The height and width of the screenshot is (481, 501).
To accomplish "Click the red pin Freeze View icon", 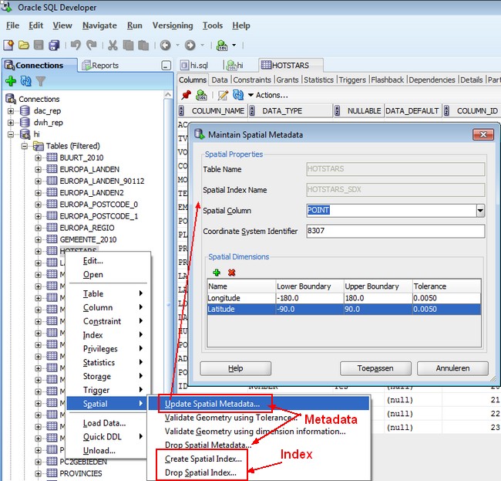I will tap(186, 95).
